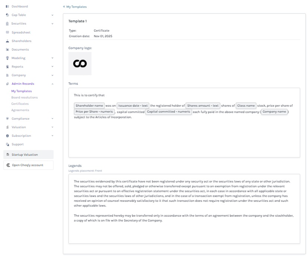Click the Shareholders person icon
Screen dimensions: 308x256
[x=7, y=41]
